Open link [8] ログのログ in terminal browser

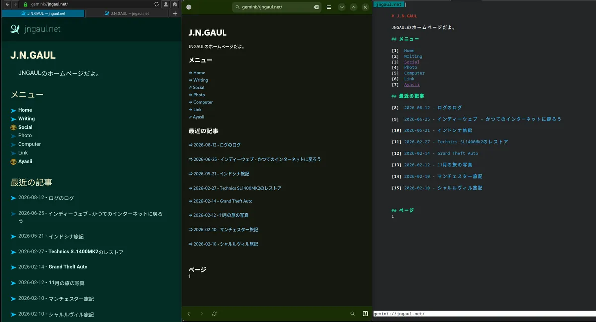tap(433, 108)
